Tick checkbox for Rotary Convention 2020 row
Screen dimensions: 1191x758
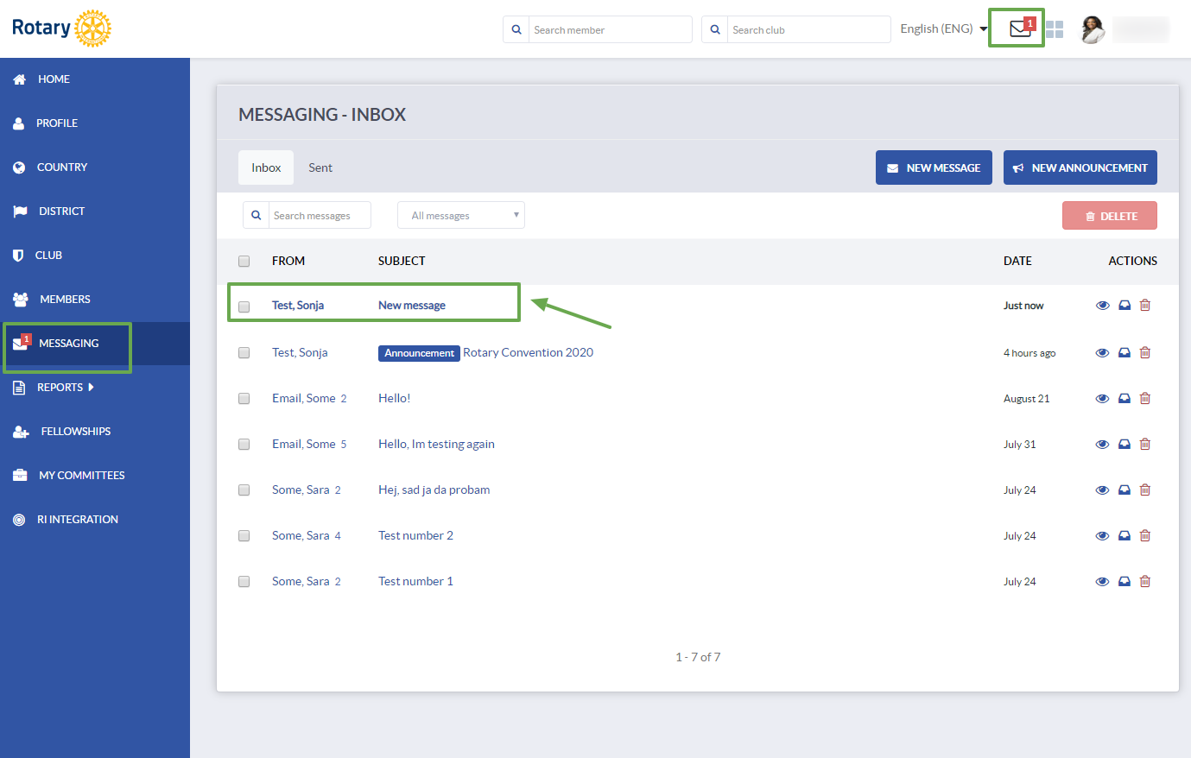[244, 352]
